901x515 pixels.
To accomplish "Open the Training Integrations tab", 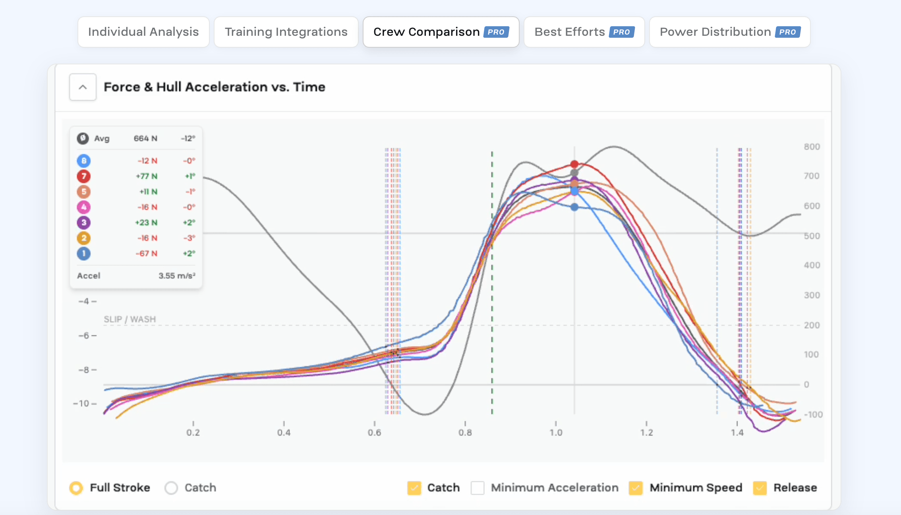I will (286, 32).
